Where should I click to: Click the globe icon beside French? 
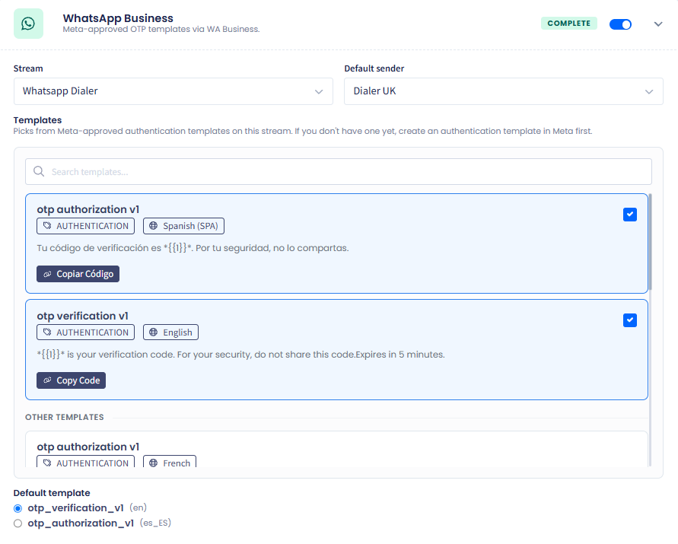(153, 463)
